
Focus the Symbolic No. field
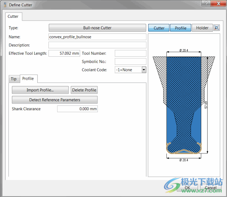pyautogui.click(x=130, y=61)
